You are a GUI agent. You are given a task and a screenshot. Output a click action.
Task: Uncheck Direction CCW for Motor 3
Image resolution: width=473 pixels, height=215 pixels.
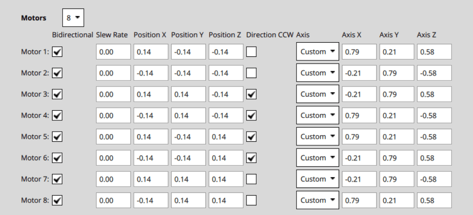tap(251, 94)
